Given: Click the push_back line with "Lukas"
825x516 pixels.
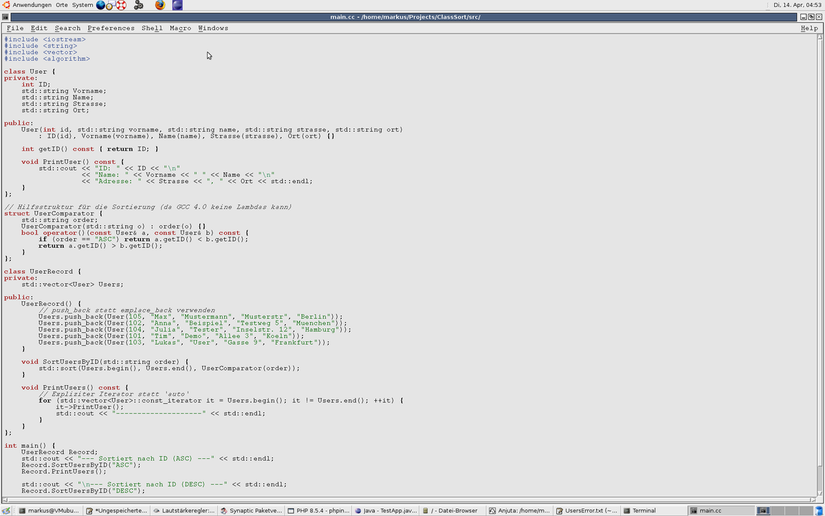Looking at the screenshot, I should pos(184,342).
